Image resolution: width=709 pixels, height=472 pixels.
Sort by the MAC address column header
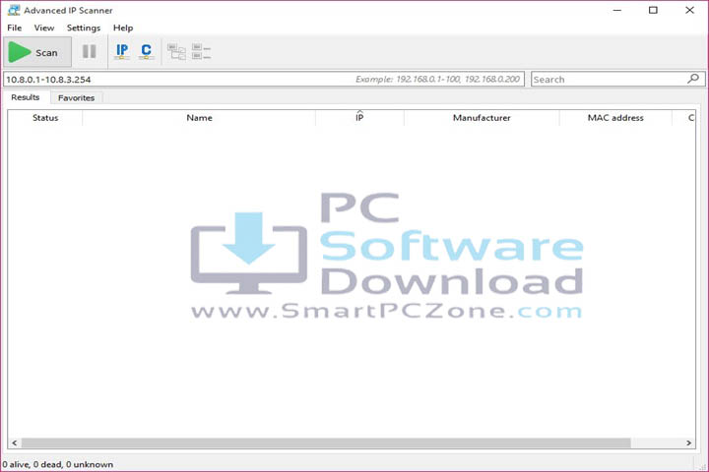pos(615,118)
